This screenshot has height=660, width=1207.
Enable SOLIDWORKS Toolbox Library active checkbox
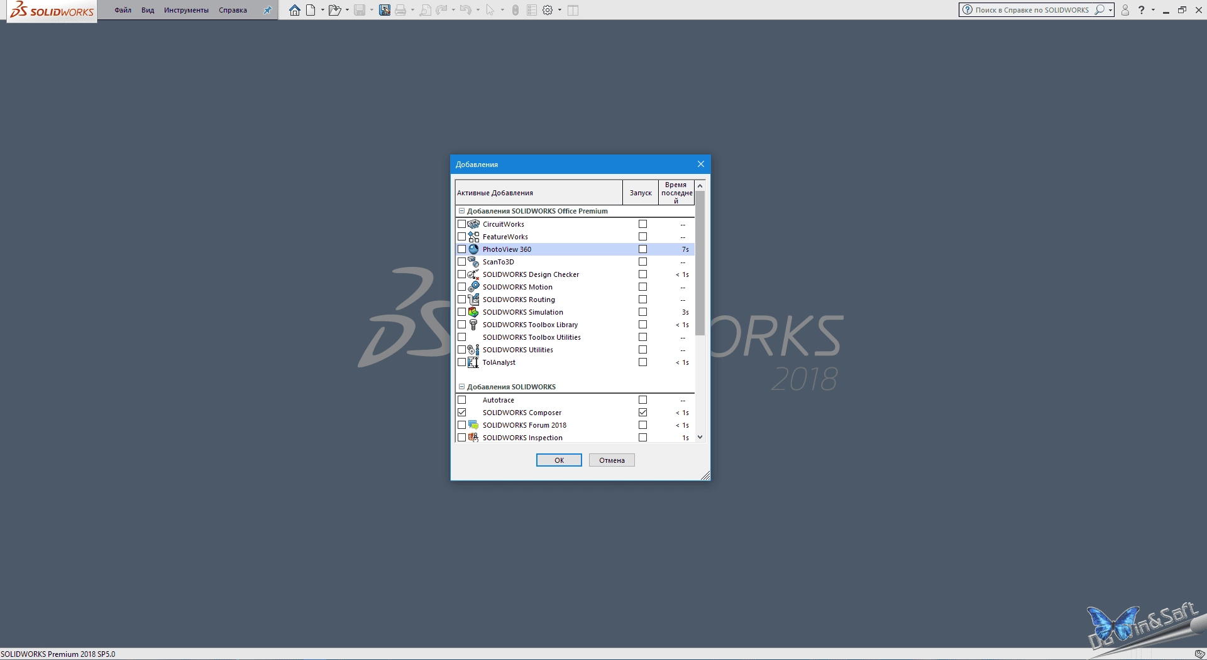[x=461, y=325]
